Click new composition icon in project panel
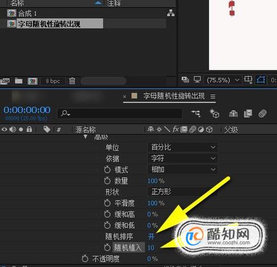 coord(32,81)
